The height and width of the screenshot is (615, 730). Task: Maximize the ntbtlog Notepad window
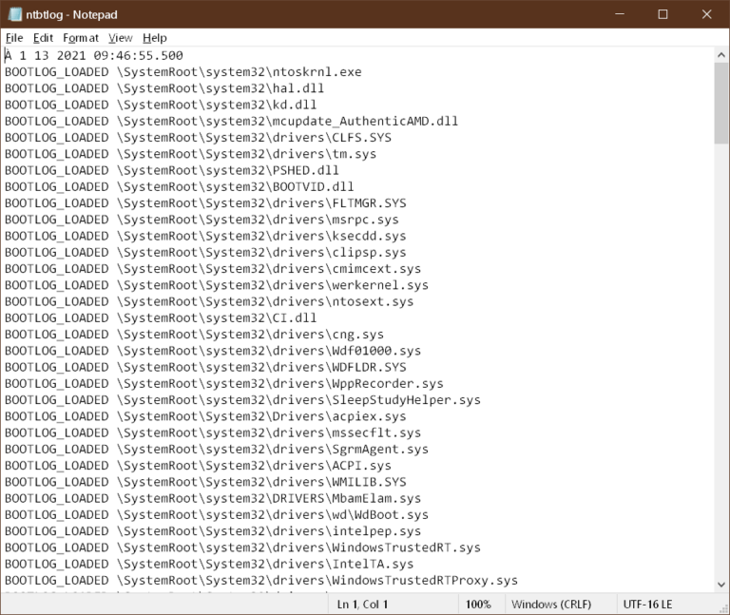663,14
